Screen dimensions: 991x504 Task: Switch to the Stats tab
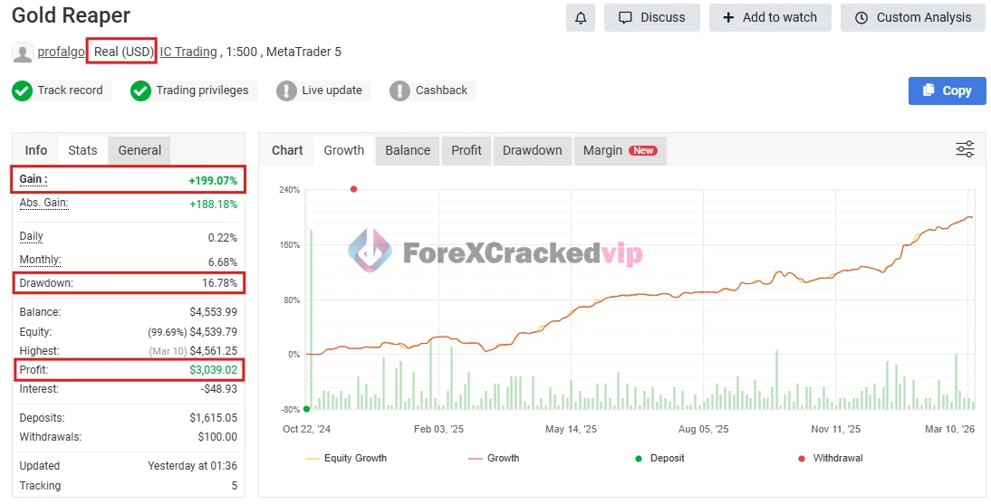tap(82, 150)
